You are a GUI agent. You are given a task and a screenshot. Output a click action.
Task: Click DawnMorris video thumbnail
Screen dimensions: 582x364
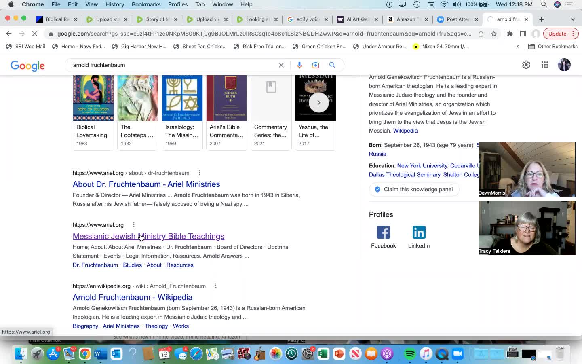(527, 169)
